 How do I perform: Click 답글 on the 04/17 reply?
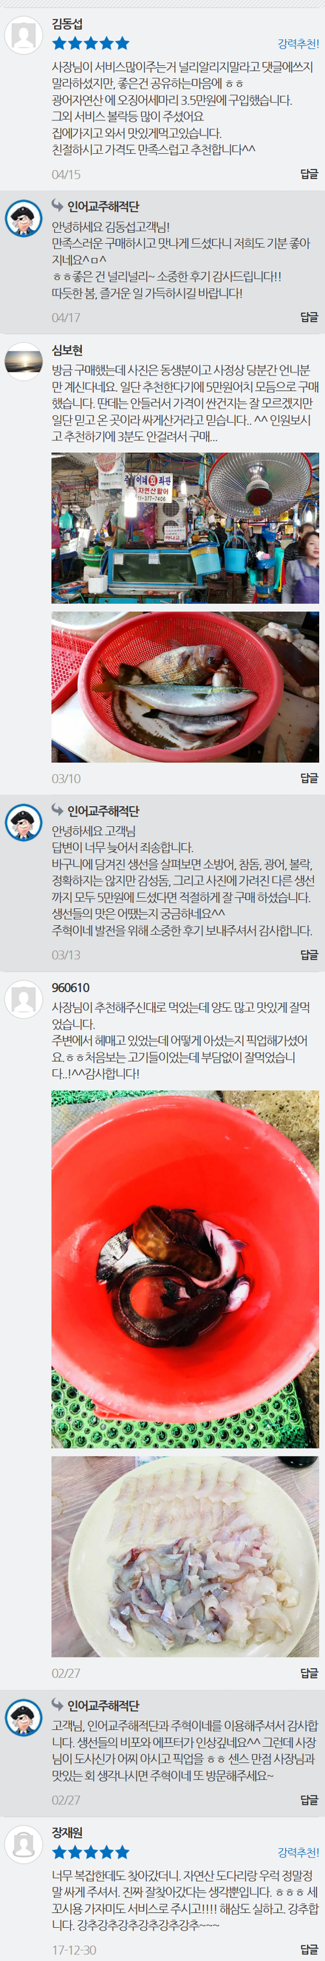(x=309, y=317)
